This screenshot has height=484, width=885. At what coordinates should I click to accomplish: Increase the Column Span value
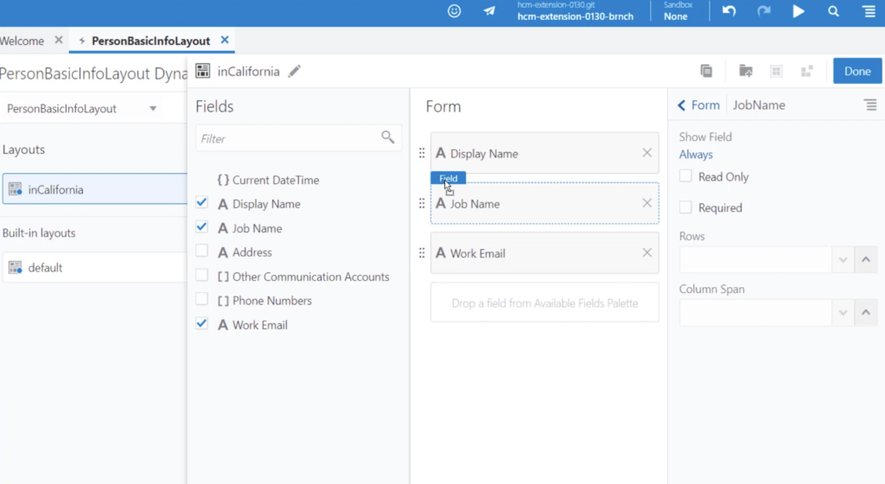pyautogui.click(x=866, y=313)
